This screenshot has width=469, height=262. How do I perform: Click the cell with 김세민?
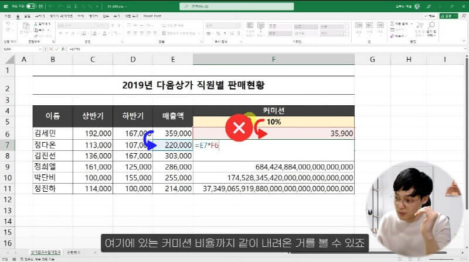53,133
